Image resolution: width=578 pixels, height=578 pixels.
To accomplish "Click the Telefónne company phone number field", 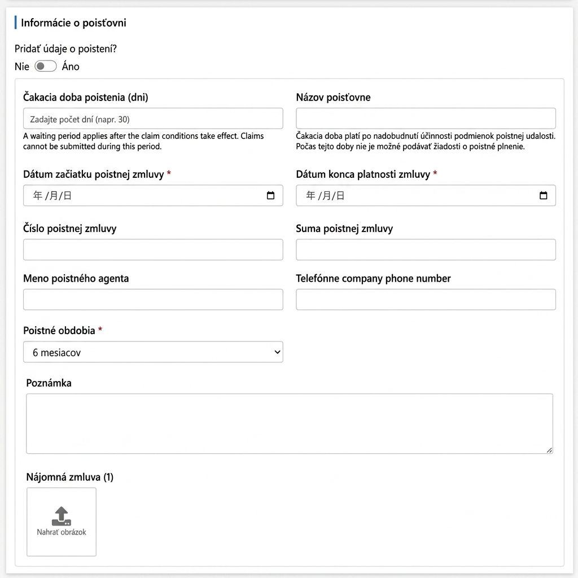I will 426,299.
